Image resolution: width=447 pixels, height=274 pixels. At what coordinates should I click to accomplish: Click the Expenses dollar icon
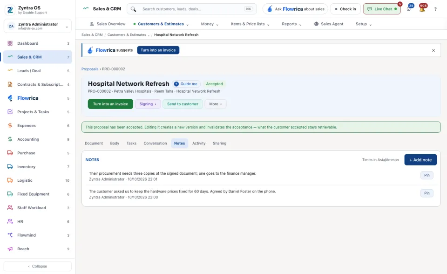point(10,126)
